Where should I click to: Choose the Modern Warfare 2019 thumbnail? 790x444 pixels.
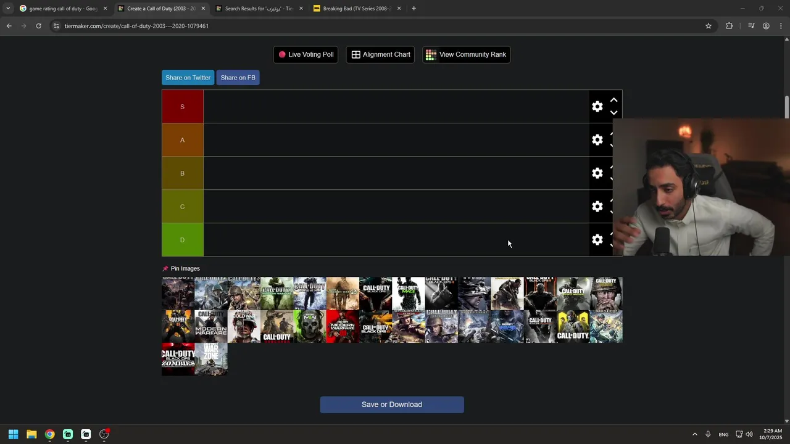[x=211, y=326]
